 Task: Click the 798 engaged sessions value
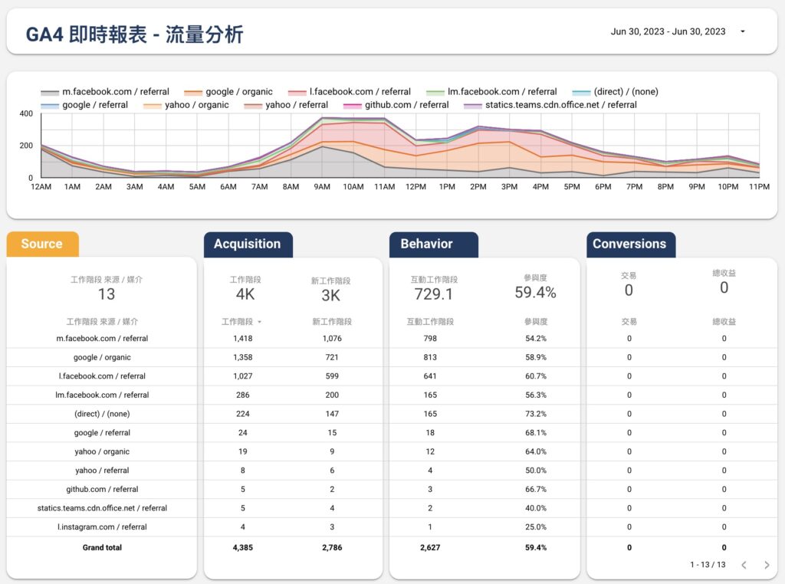(x=430, y=338)
